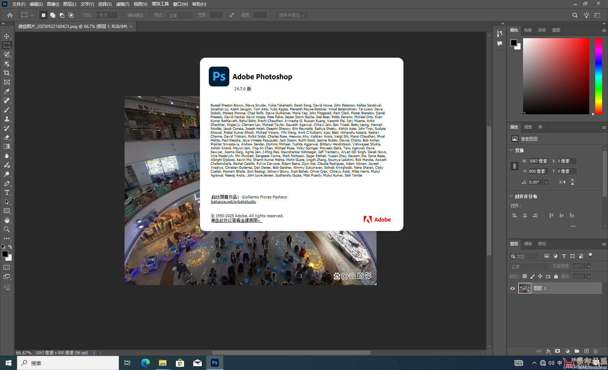Click the more options ellipsis under align
Image resolution: width=608 pixels, height=370 pixels.
pos(573,226)
